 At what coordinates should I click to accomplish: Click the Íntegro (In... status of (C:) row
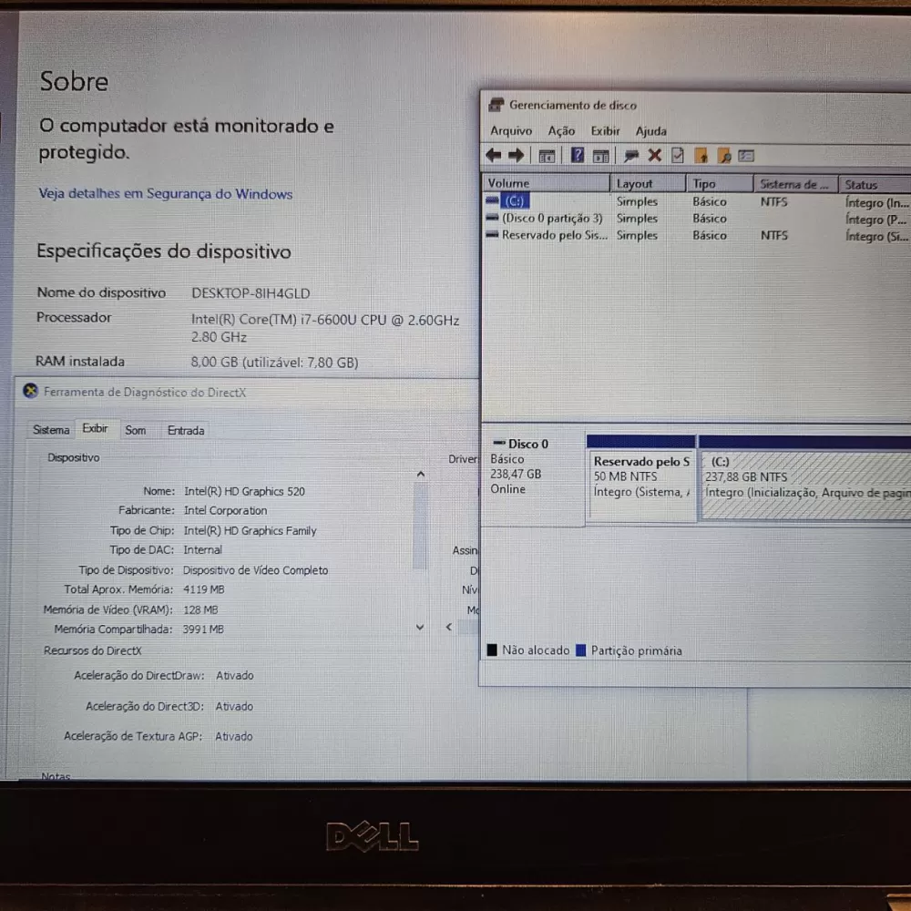(877, 203)
